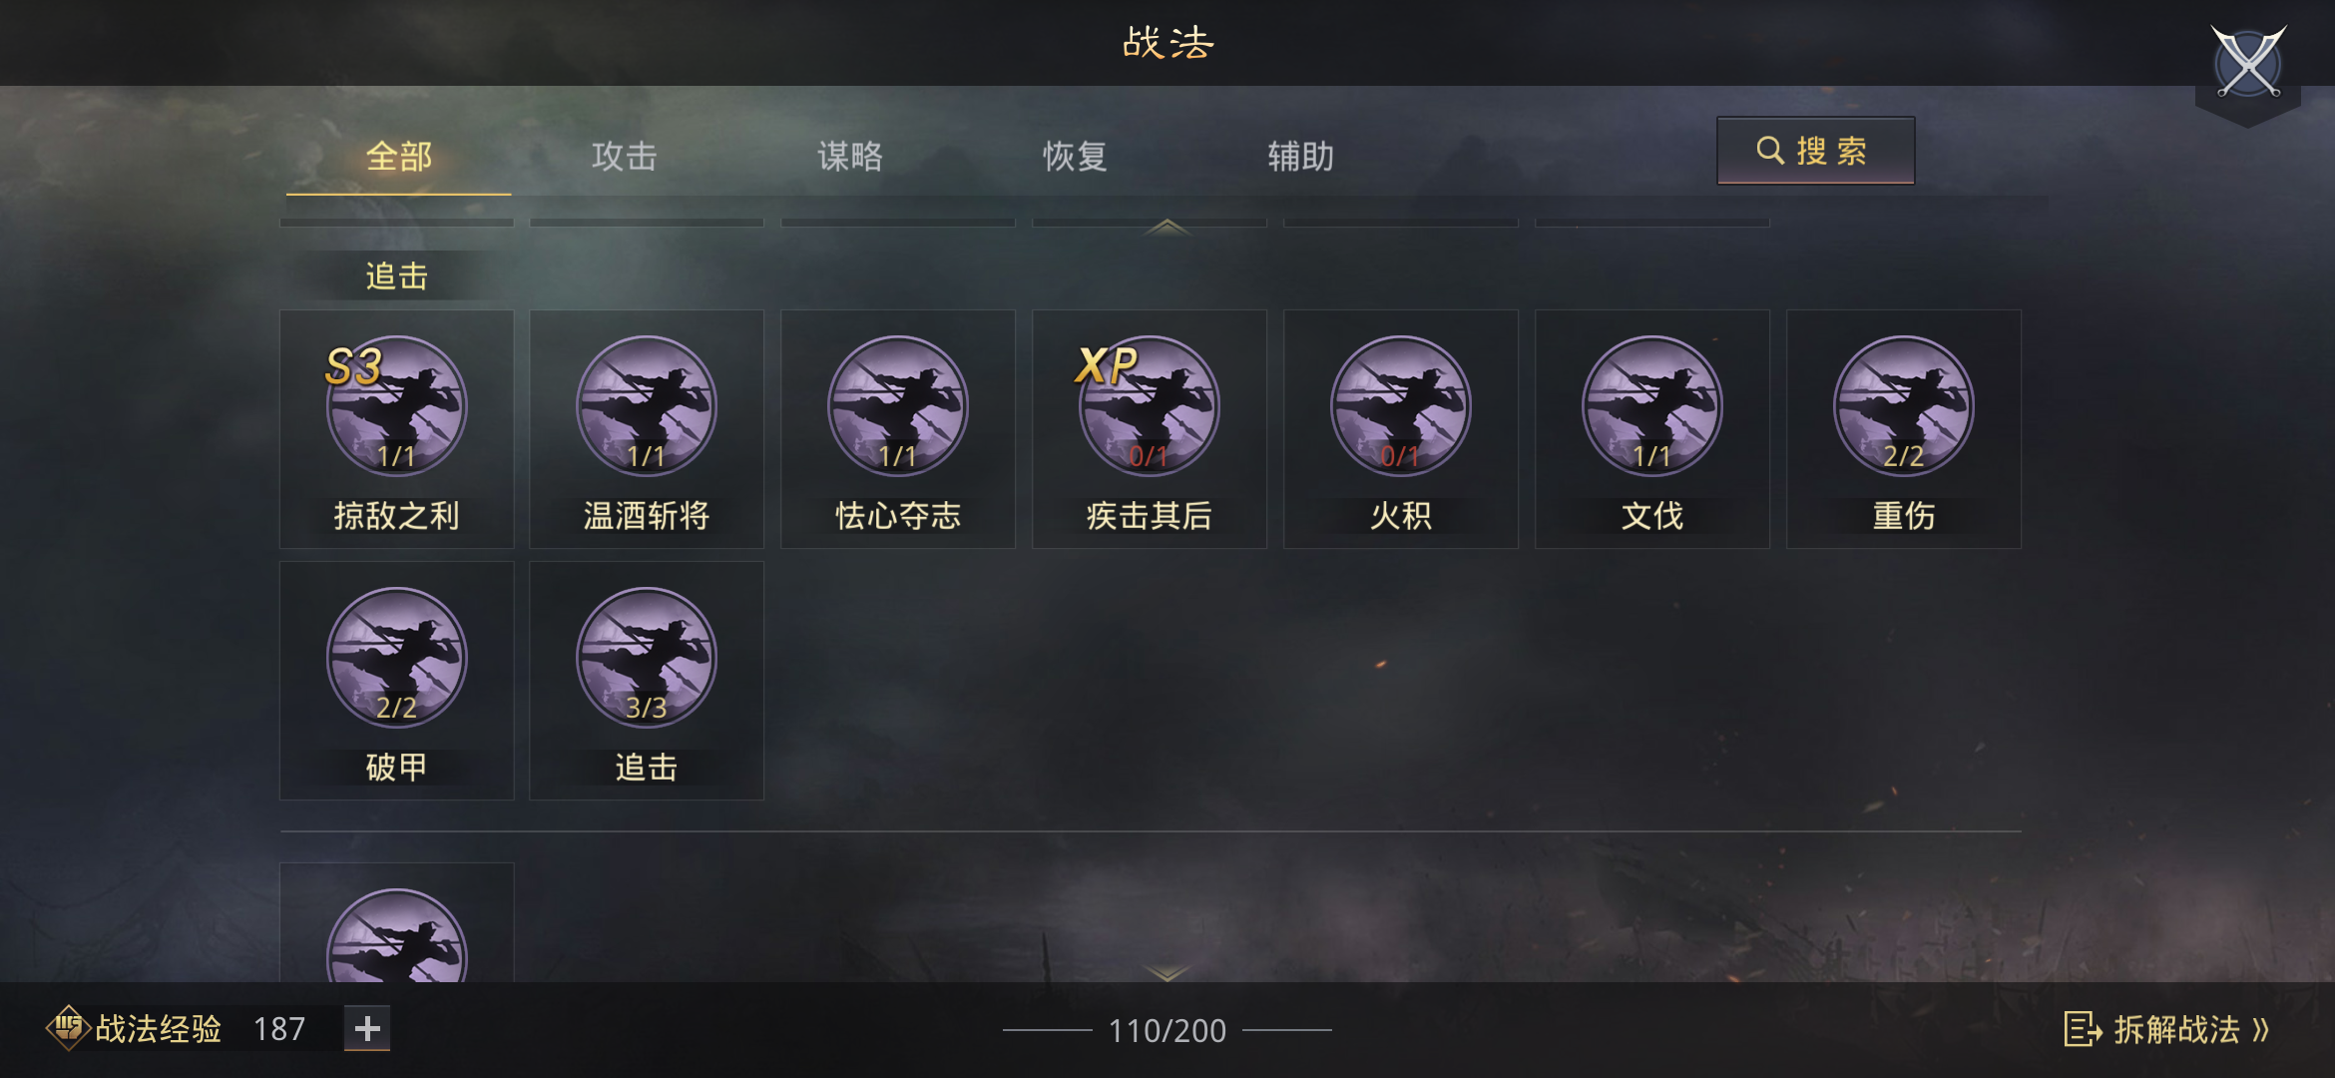Screen dimensions: 2335x1078
Task: Expand 拆解战法 with the double arrow
Action: click(x=2167, y=1029)
